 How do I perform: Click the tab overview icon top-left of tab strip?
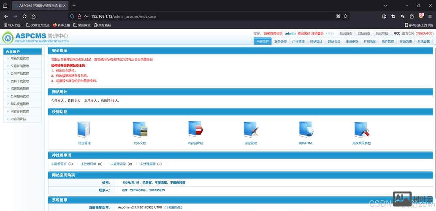pyautogui.click(x=5, y=6)
